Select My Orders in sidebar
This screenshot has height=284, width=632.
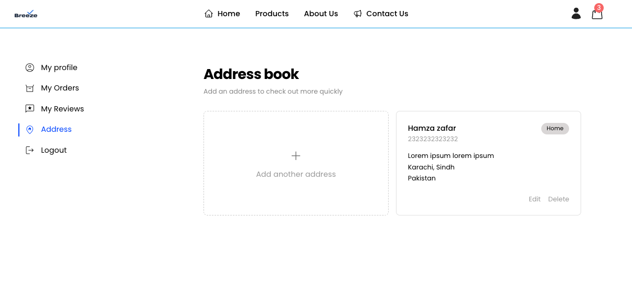click(60, 88)
